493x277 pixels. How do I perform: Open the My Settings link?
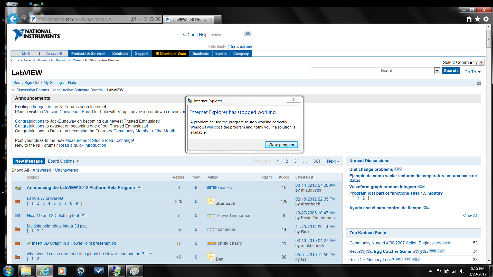(x=54, y=83)
